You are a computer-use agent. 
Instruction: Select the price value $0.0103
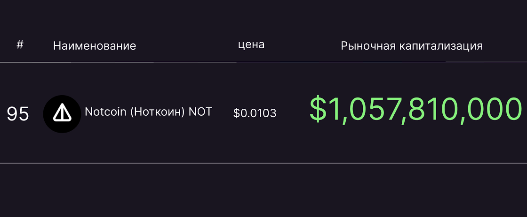point(255,113)
